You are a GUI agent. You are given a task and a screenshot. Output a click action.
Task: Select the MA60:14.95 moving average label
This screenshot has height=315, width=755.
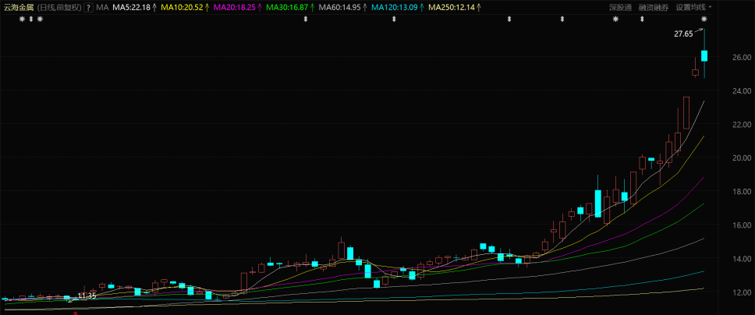point(340,7)
